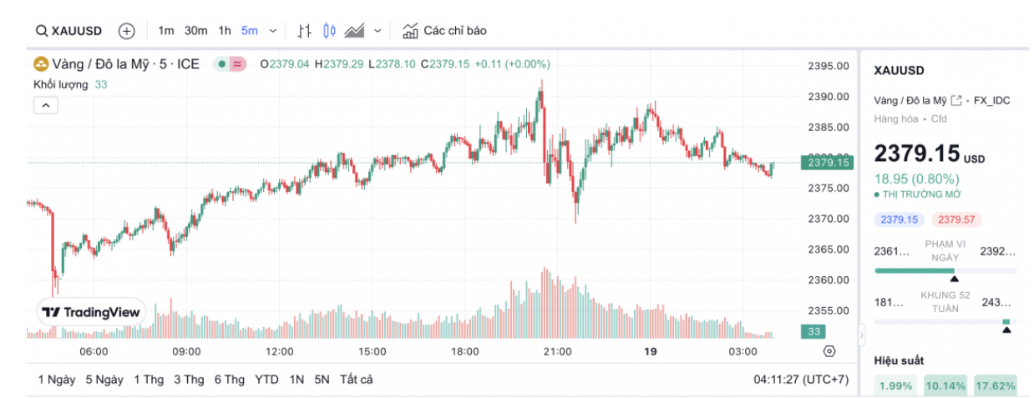
Task: Select the bar chart style icon
Action: click(x=305, y=31)
